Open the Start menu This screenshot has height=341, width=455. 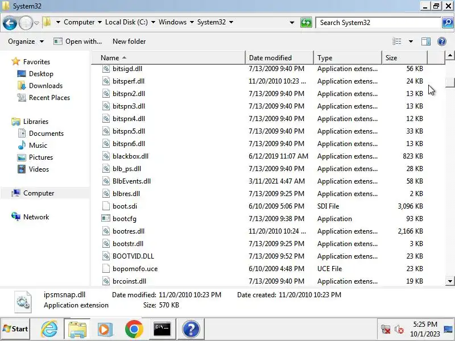point(15,329)
